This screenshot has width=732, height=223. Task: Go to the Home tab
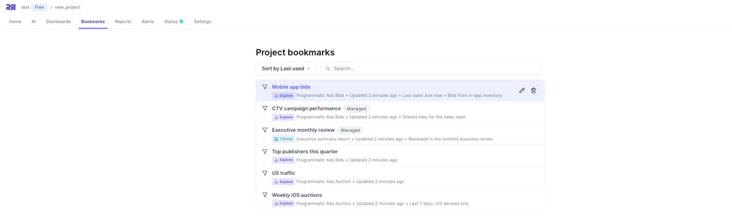pos(15,21)
